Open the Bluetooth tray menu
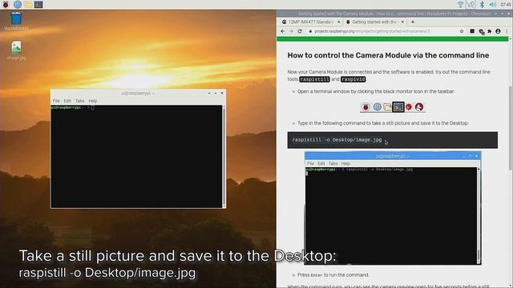 pos(482,5)
